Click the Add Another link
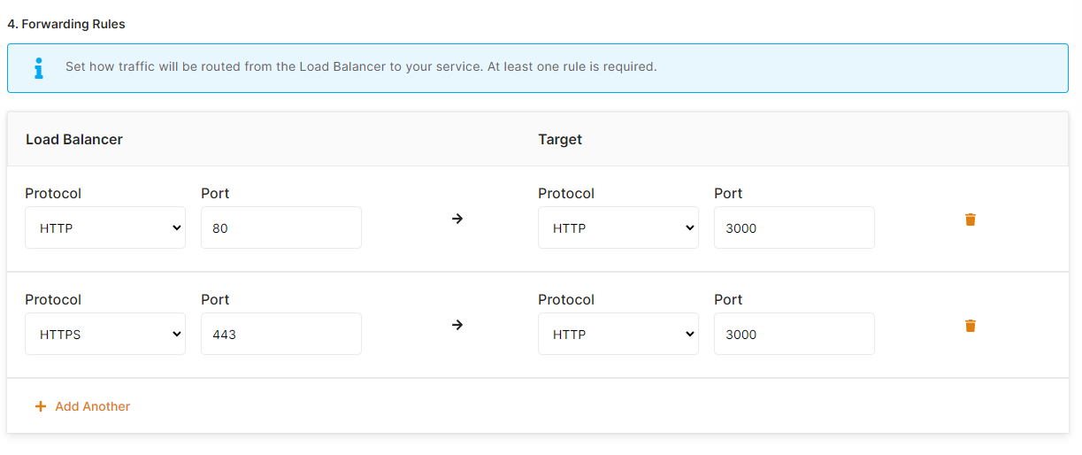This screenshot has height=455, width=1082. (92, 406)
